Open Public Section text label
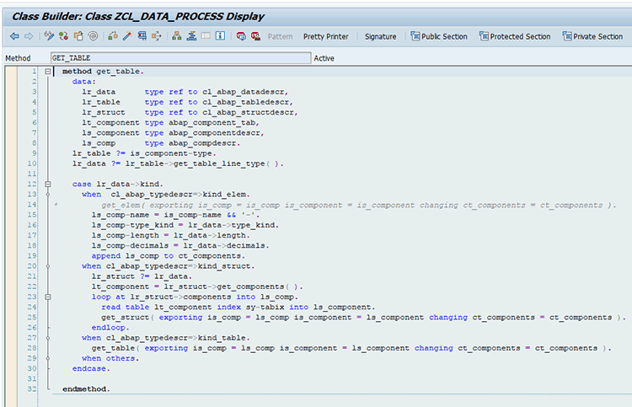 coord(444,37)
